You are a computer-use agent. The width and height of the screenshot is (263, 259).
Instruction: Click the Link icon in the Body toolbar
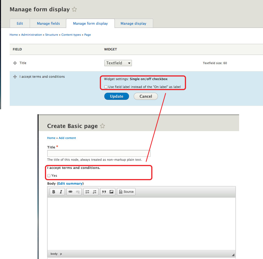[71, 191]
